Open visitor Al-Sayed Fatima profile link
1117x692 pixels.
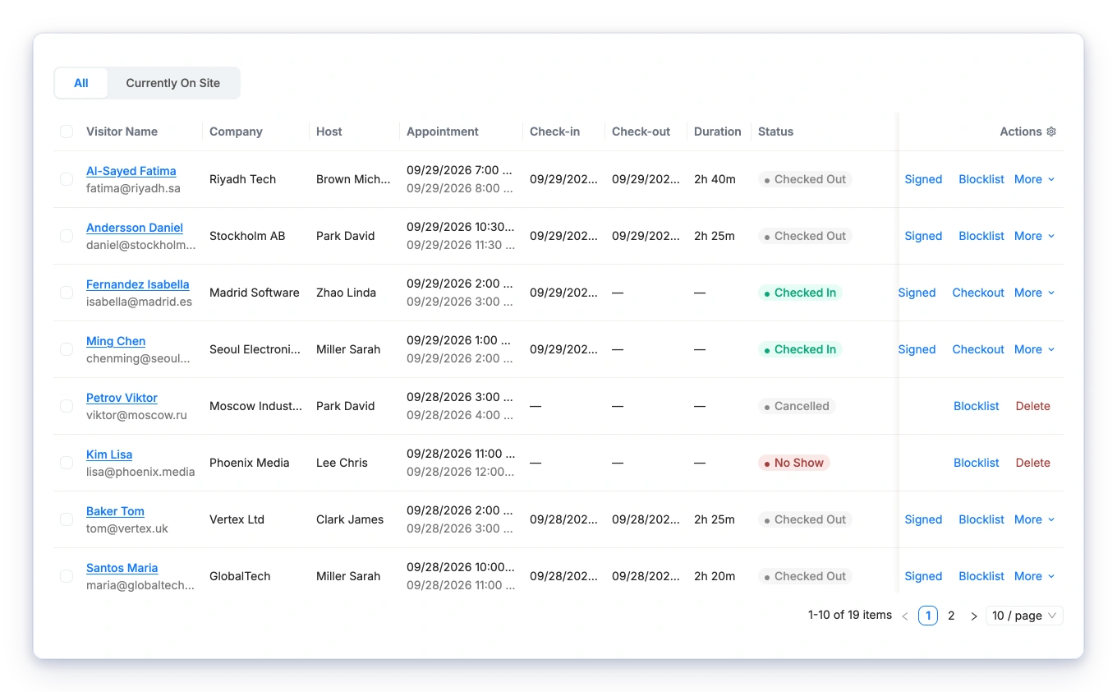pyautogui.click(x=131, y=171)
